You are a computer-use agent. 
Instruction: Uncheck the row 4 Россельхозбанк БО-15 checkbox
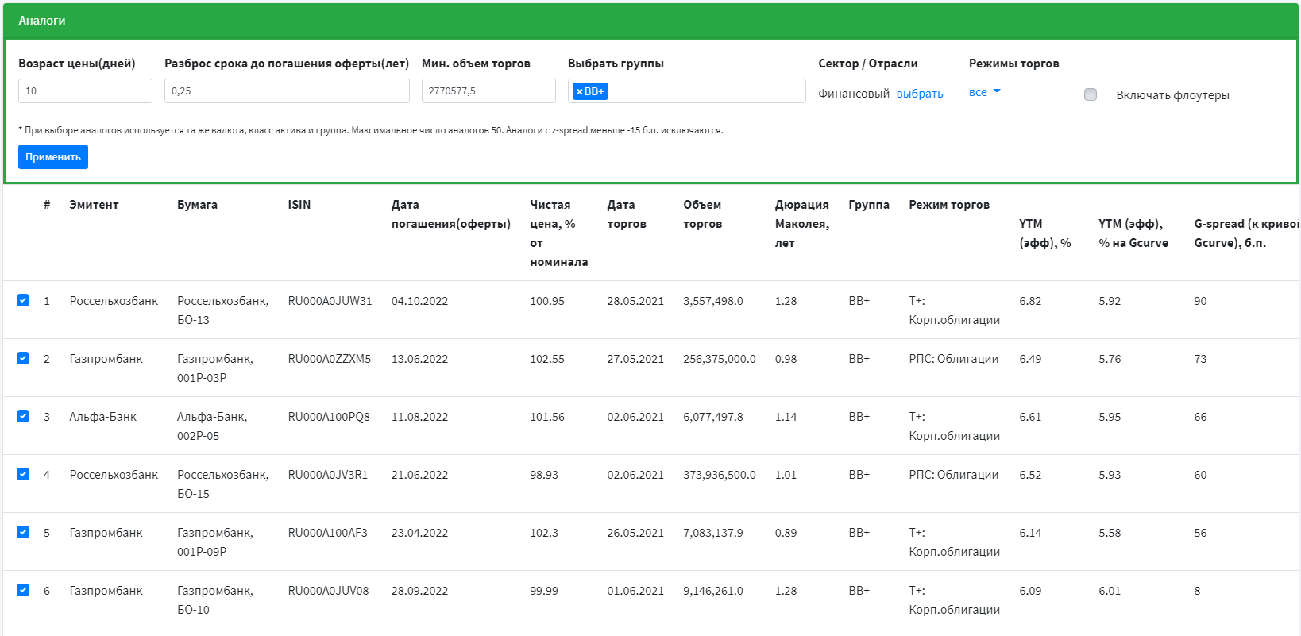click(x=23, y=474)
